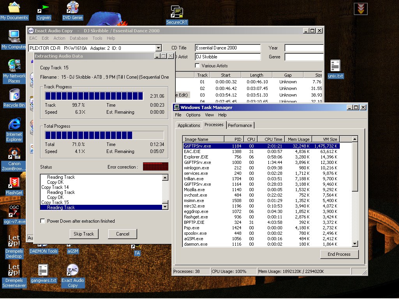Image resolution: width=399 pixels, height=299 pixels.
Task: Switch to the Performance tab
Action: click(240, 125)
